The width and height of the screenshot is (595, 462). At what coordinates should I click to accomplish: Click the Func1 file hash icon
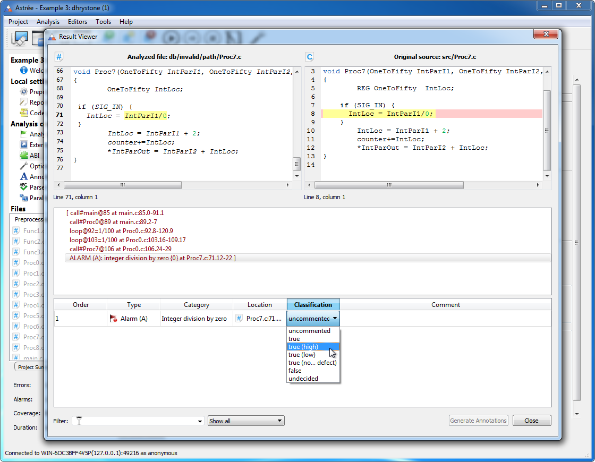pos(16,230)
